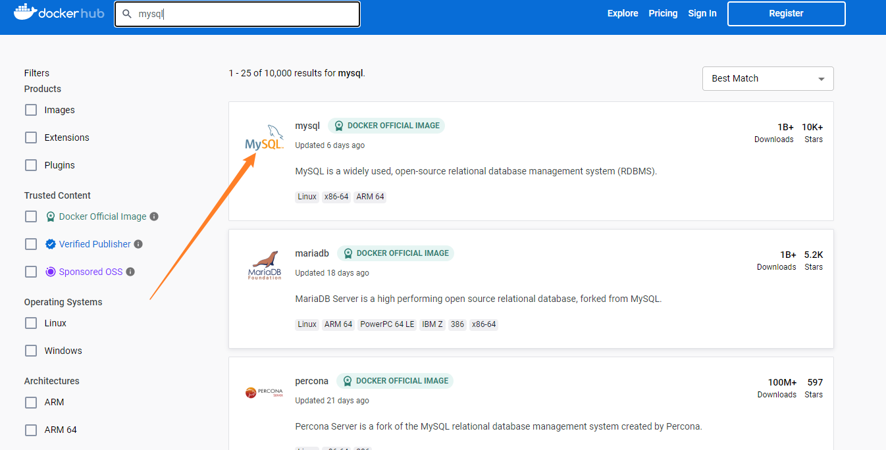Click the Sign In link
Screen dimensions: 886x450
(x=702, y=13)
